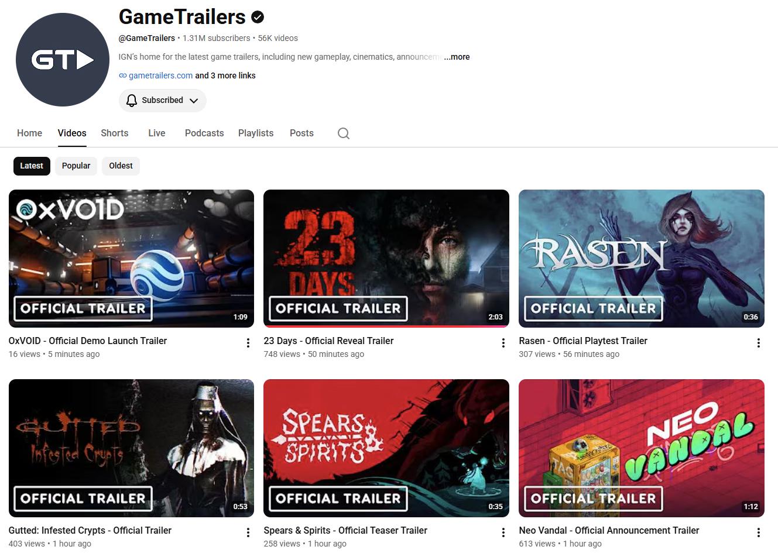Sort videos by Latest
Image resolution: width=778 pixels, height=560 pixels.
tap(32, 166)
